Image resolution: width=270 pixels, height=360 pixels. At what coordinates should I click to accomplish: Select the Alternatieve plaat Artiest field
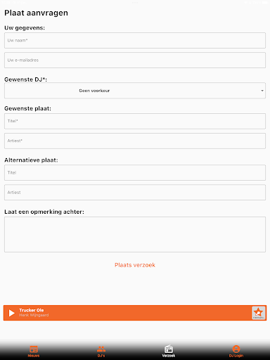point(135,193)
